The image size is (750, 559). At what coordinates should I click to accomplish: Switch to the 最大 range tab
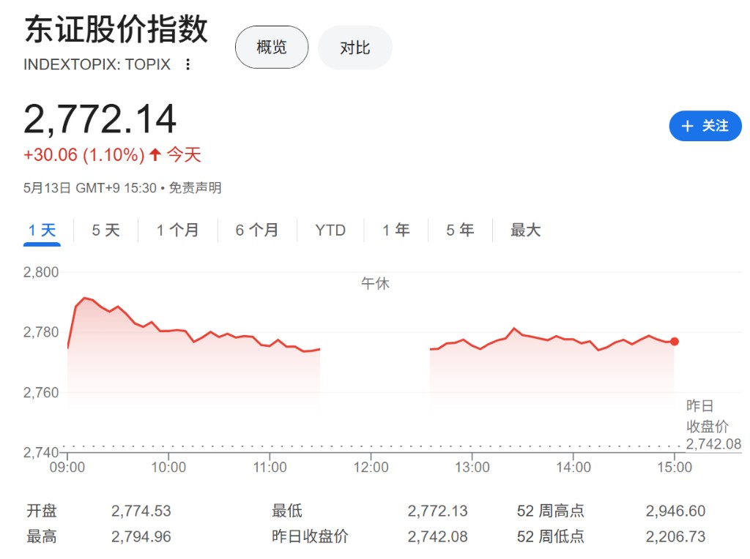point(525,230)
